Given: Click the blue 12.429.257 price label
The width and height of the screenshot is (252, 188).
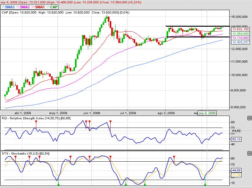Looking at the screenshot, I should (x=240, y=42).
